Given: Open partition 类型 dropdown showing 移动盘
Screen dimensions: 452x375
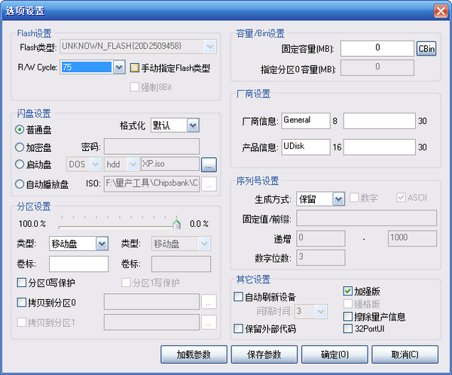Looking at the screenshot, I should (102, 243).
